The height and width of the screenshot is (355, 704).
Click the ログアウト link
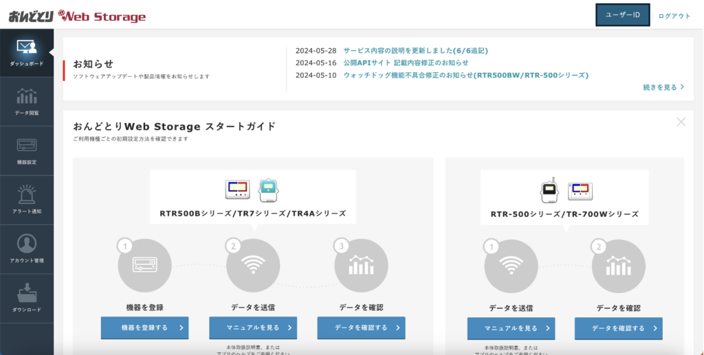(x=674, y=16)
